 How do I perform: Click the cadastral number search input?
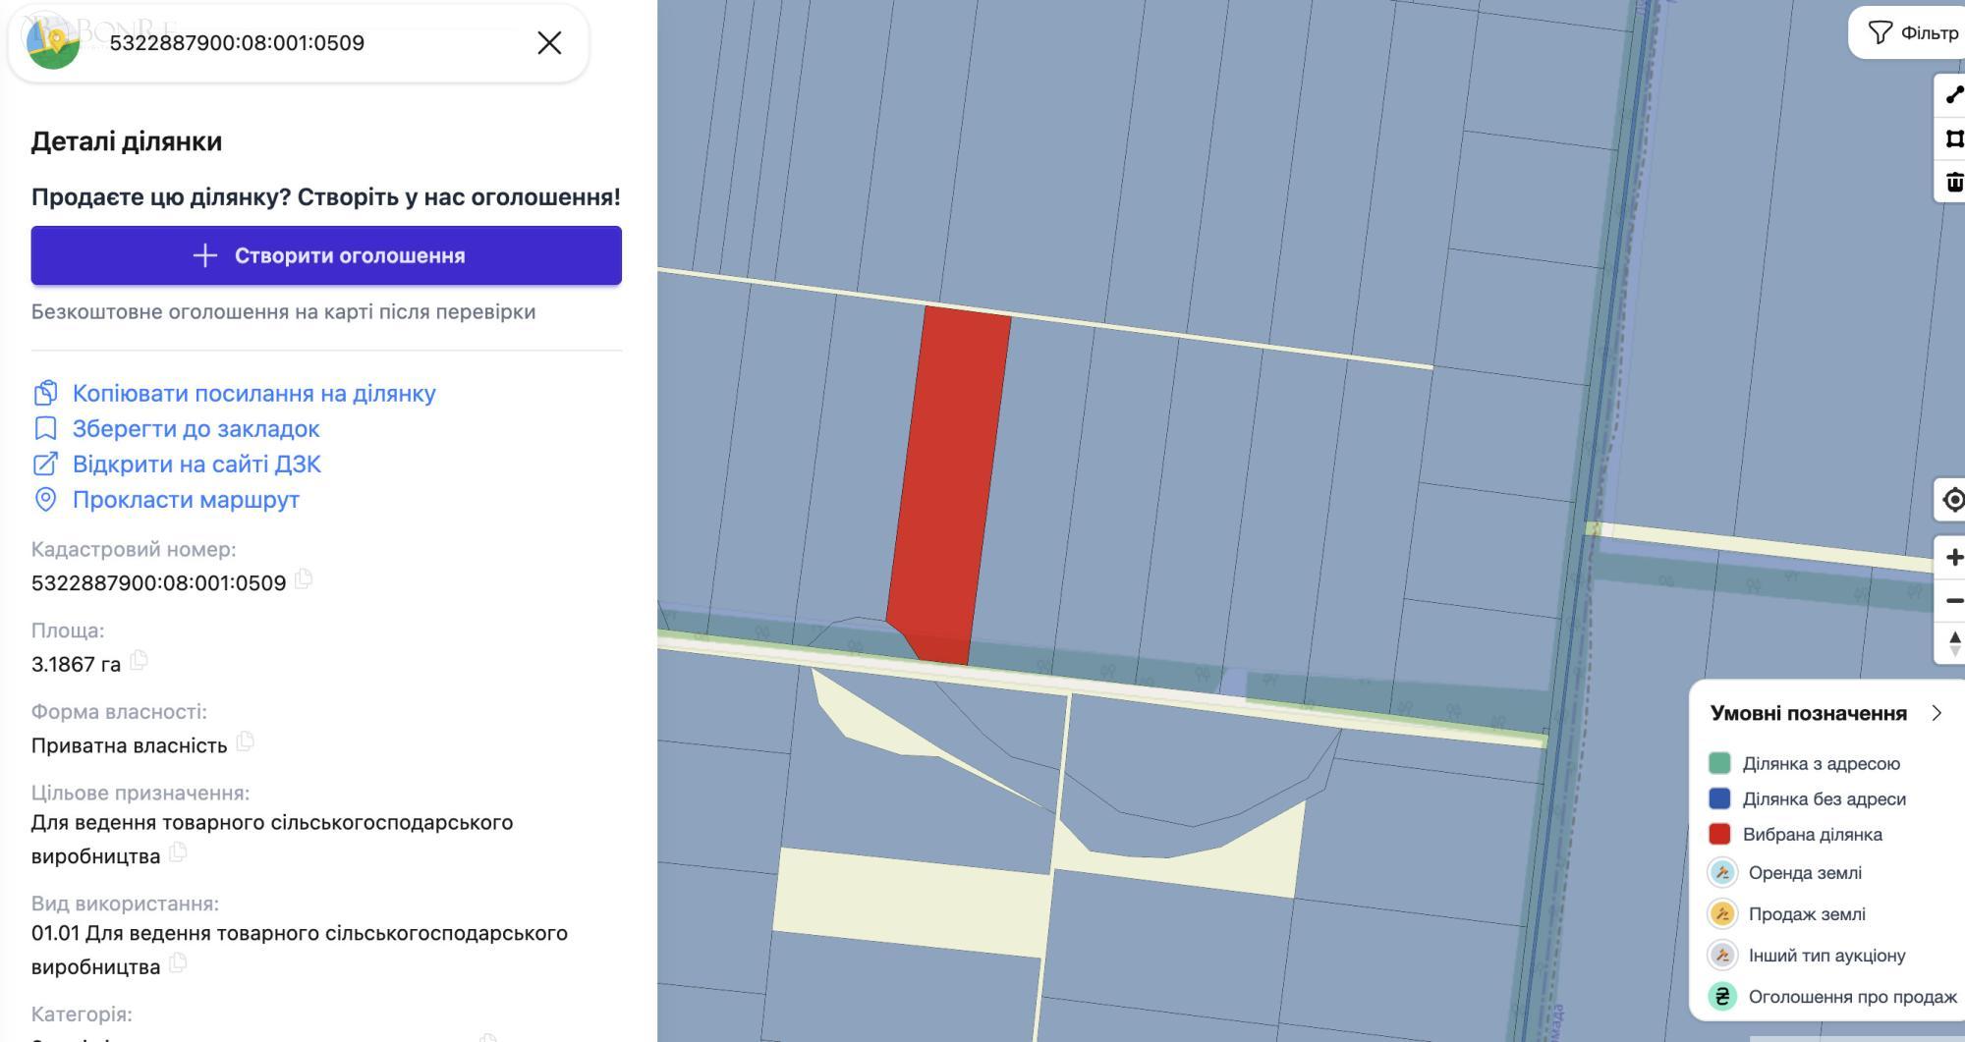[x=314, y=43]
